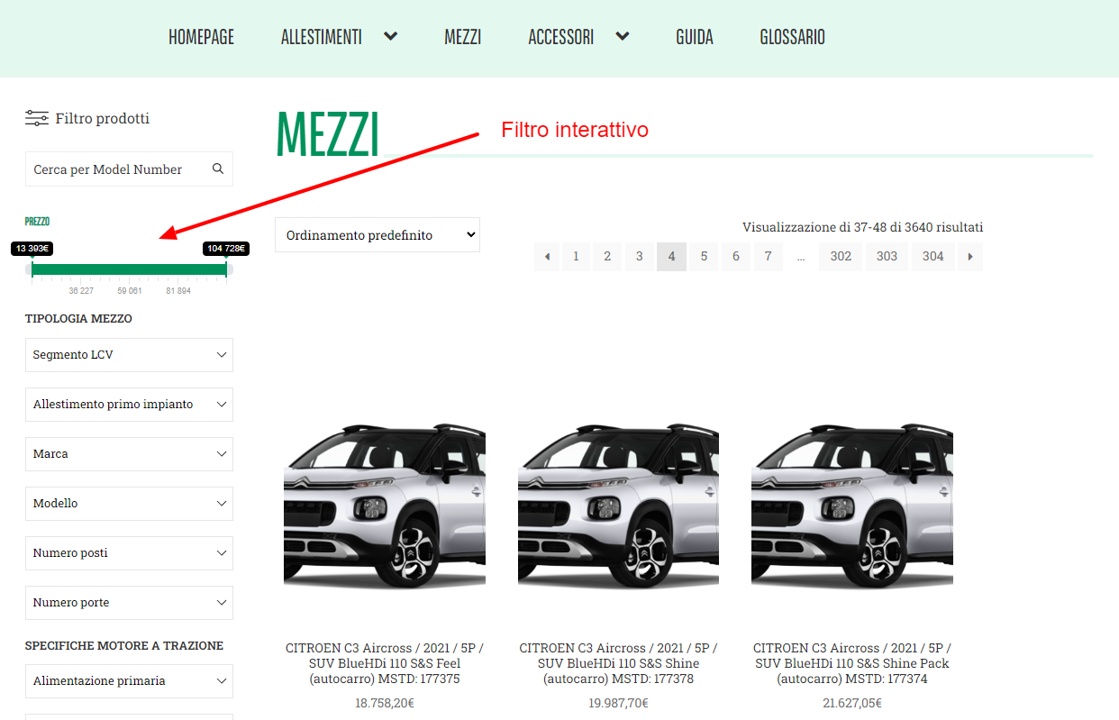Jump to last page 304
The width and height of the screenshot is (1119, 720).
tap(932, 257)
